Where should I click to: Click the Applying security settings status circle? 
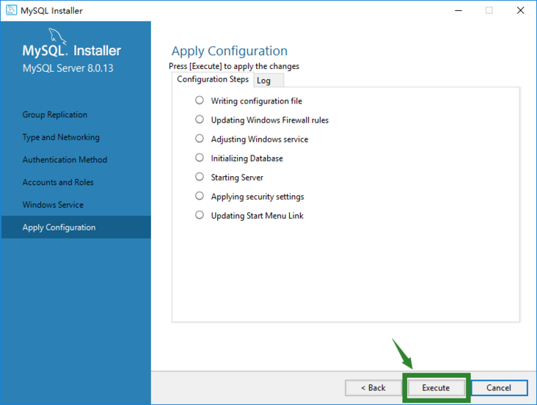(200, 196)
